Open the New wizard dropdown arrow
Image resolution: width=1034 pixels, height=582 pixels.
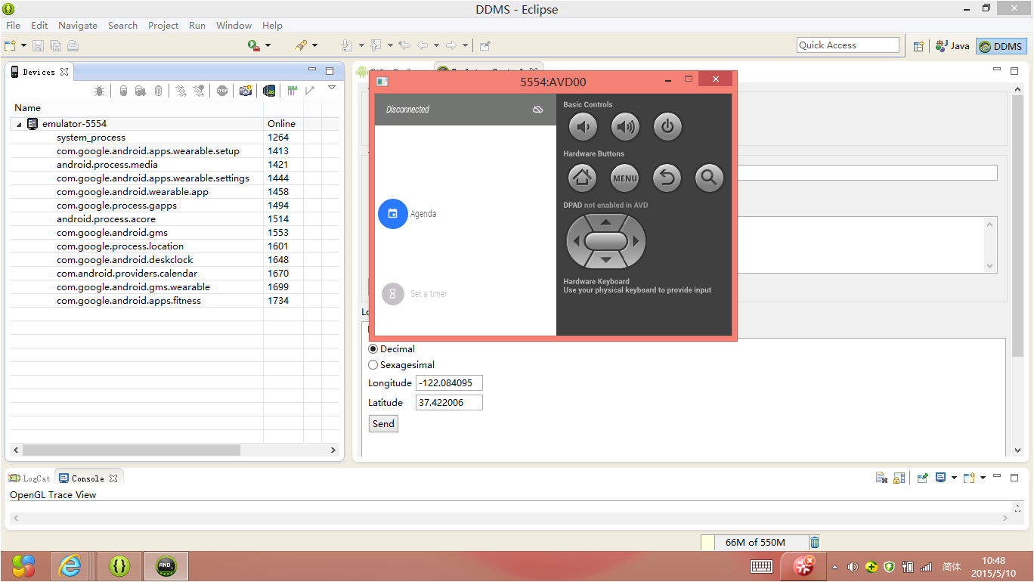click(23, 46)
